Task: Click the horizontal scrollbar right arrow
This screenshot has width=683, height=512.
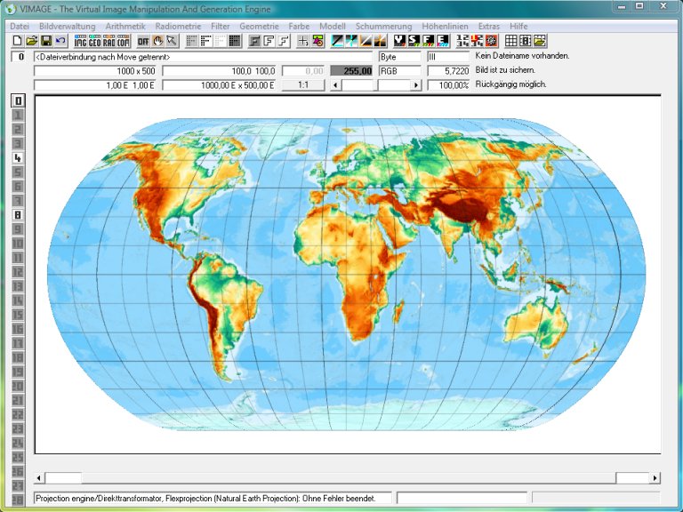Action: coord(655,478)
